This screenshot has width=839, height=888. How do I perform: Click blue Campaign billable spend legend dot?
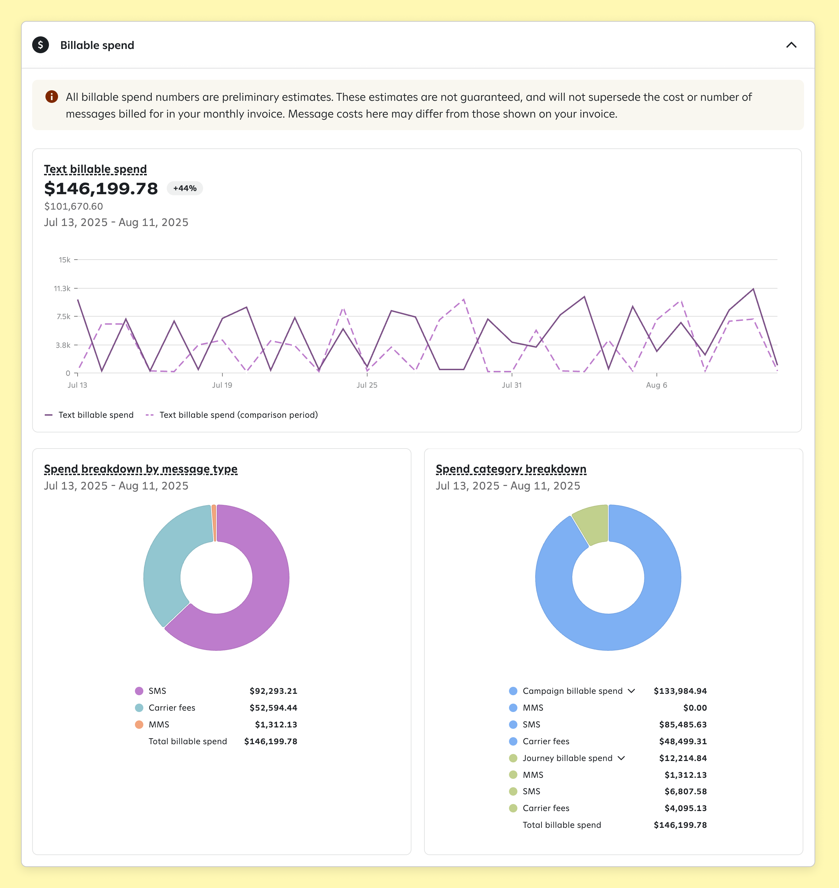[x=513, y=691]
